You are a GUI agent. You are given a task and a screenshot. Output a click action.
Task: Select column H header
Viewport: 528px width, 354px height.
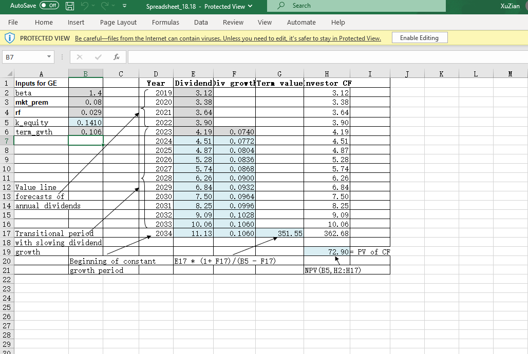pyautogui.click(x=327, y=74)
